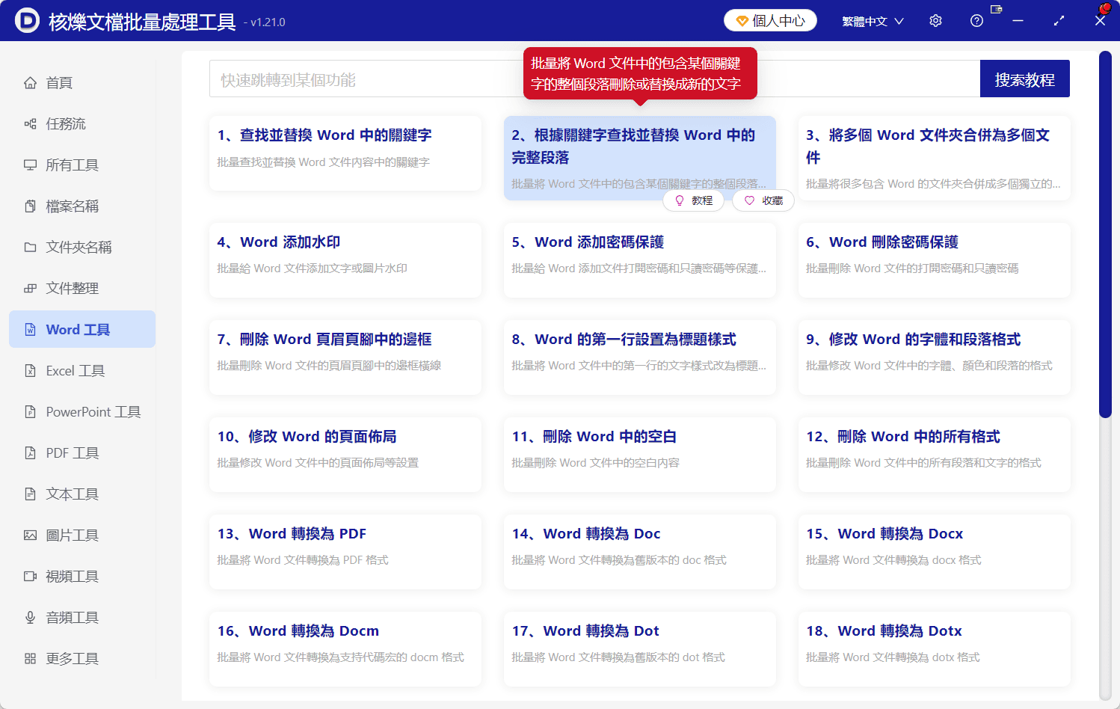This screenshot has height=709, width=1120.
Task: Open 個人中心 in the top bar
Action: pos(769,20)
